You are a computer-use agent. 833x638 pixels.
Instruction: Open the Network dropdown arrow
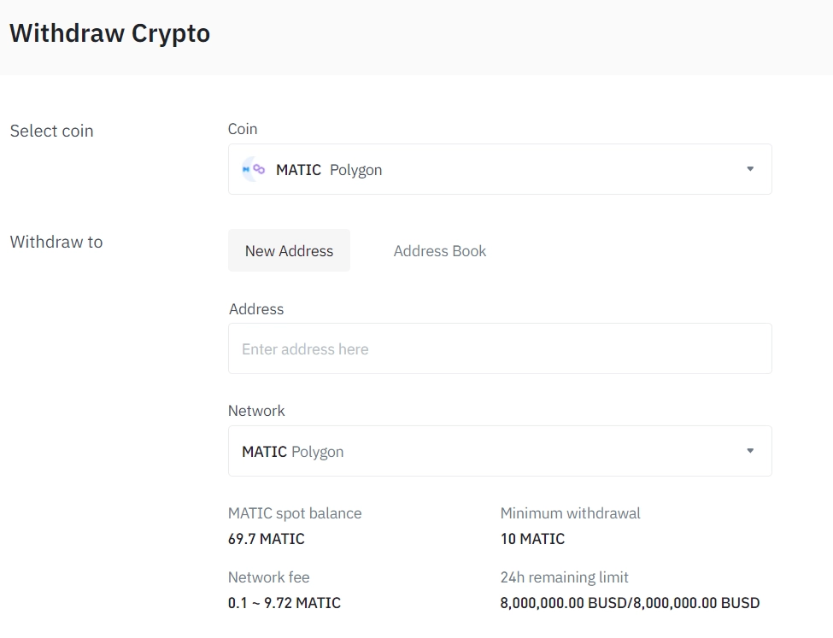pos(749,451)
